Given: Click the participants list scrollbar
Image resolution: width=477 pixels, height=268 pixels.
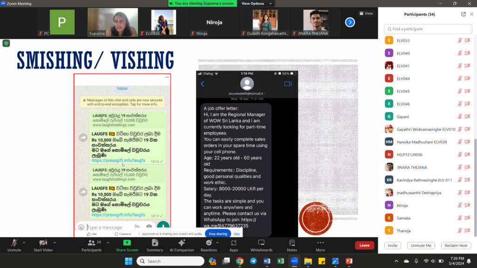Looking at the screenshot, I should pyautogui.click(x=475, y=187).
